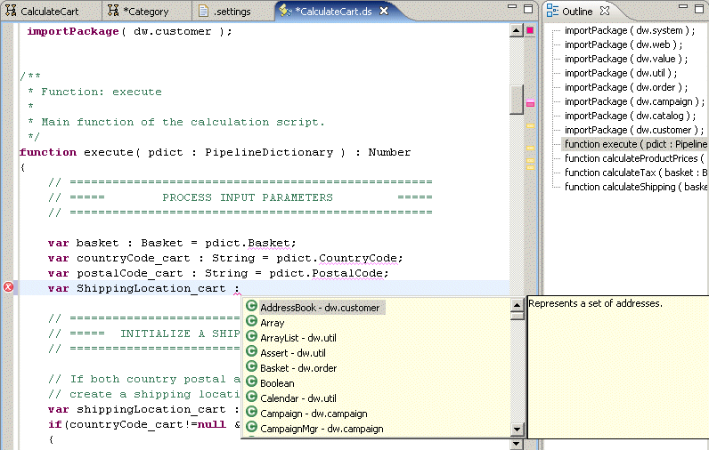709x450 pixels.
Task: Select AddressBook class icon in autocomplete list
Action: 251,308
